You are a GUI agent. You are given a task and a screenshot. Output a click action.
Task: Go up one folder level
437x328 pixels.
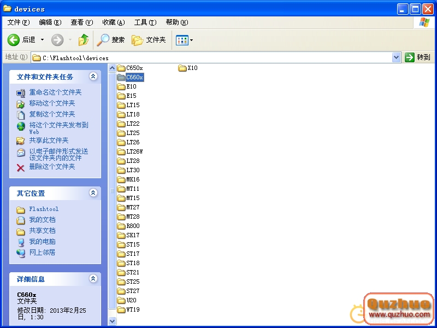(x=84, y=40)
